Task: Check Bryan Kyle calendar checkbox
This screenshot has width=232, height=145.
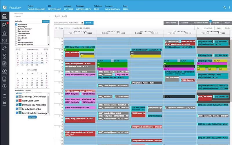Action: (16, 27)
